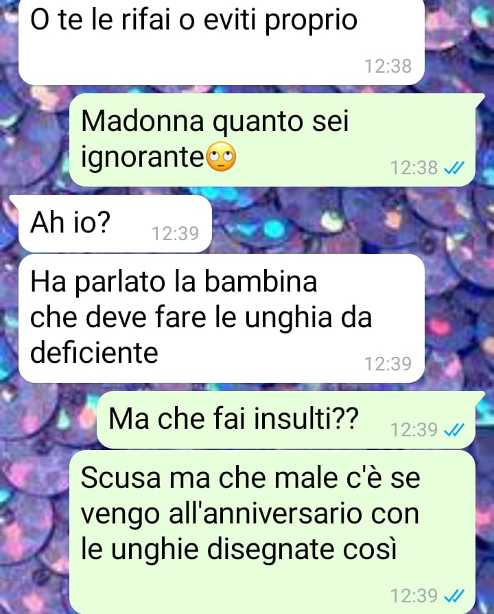
Task: Tap the eye-roll emoji after "ignorante"
Action: pos(220,156)
